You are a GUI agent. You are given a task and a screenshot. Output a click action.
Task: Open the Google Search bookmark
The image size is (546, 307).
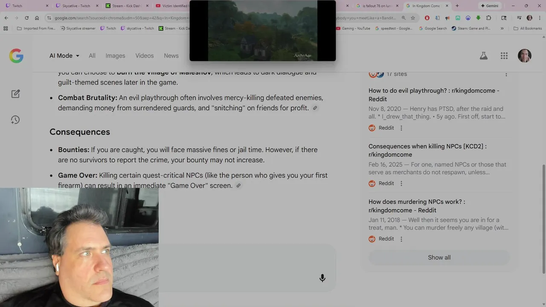[433, 29]
